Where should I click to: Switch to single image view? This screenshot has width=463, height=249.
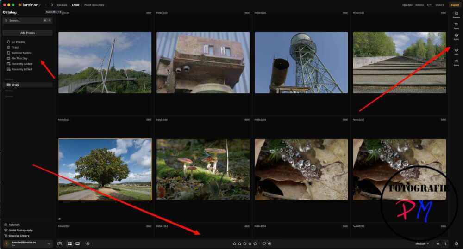pyautogui.click(x=78, y=244)
